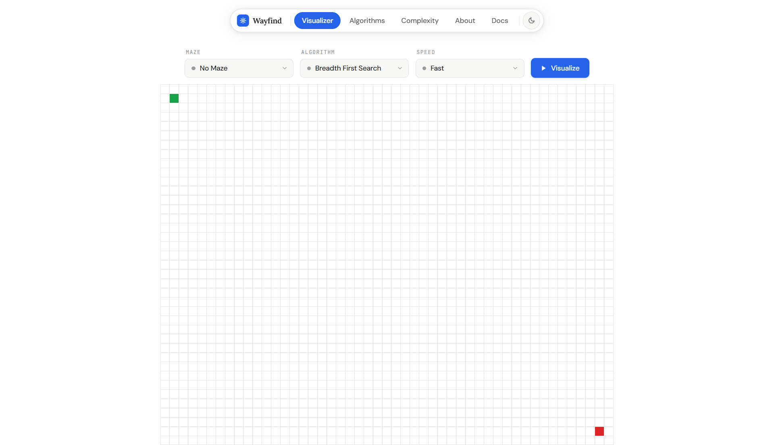Select the green start node on the grid
This screenshot has height=445, width=774.
click(174, 98)
